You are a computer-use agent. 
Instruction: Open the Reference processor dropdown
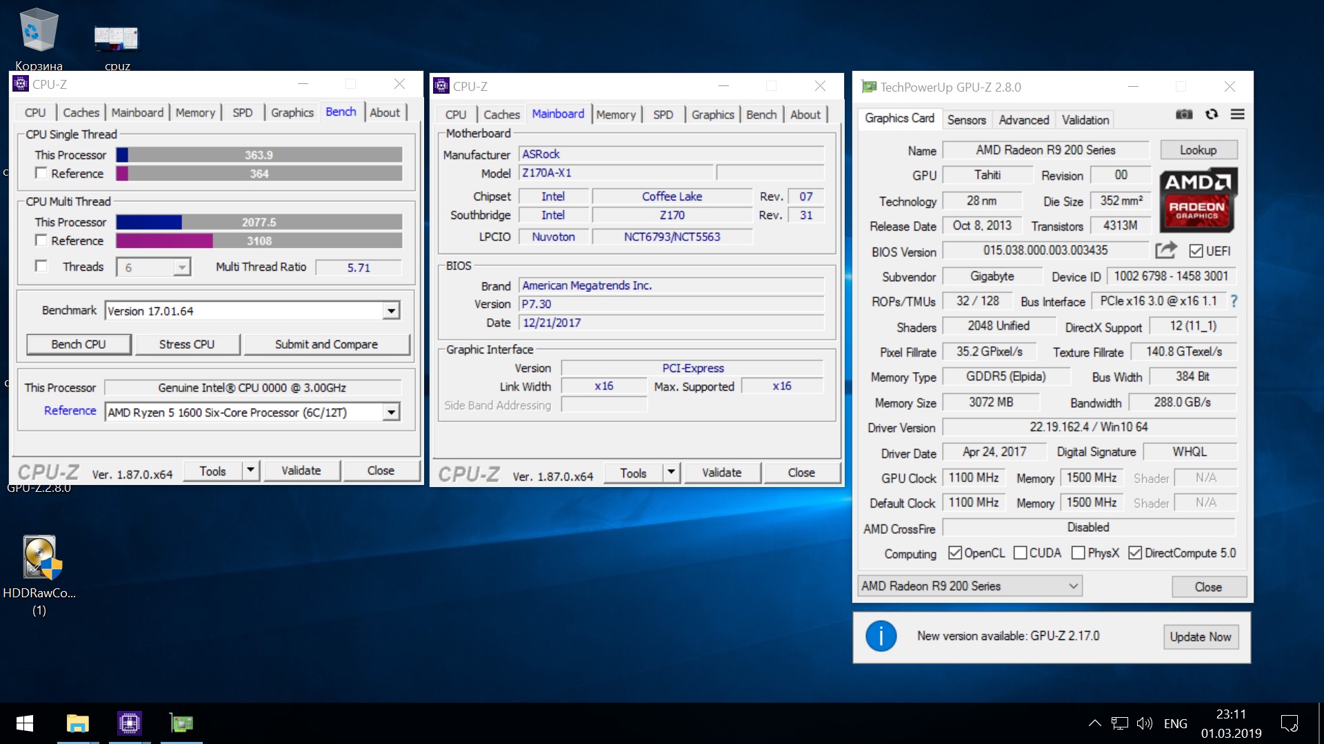(391, 412)
